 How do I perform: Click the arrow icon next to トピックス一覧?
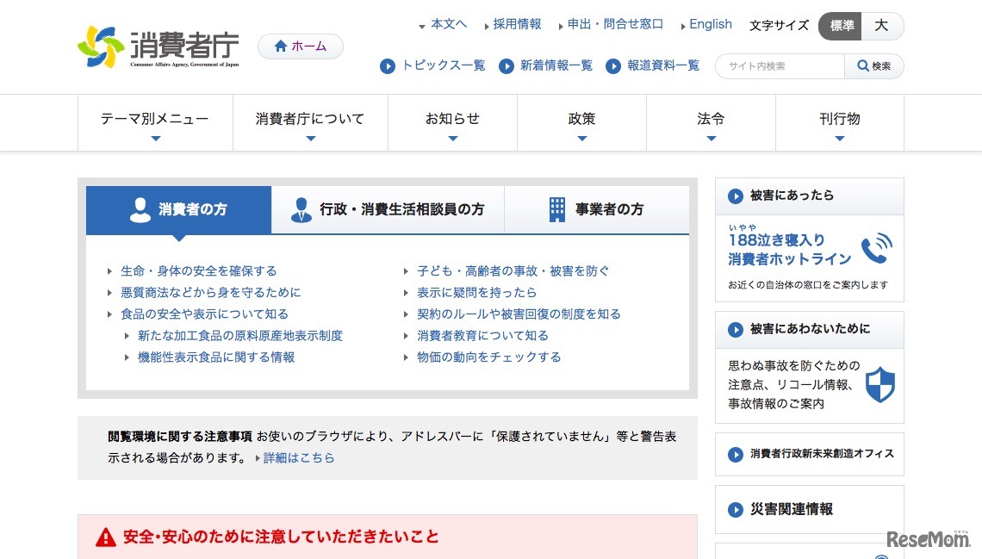(388, 65)
